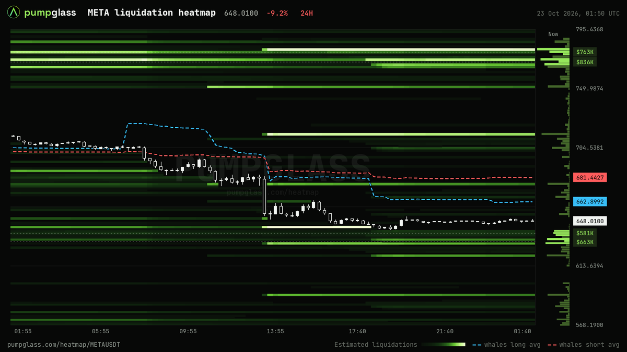Click the Now column label
The width and height of the screenshot is (627, 352).
pos(553,34)
